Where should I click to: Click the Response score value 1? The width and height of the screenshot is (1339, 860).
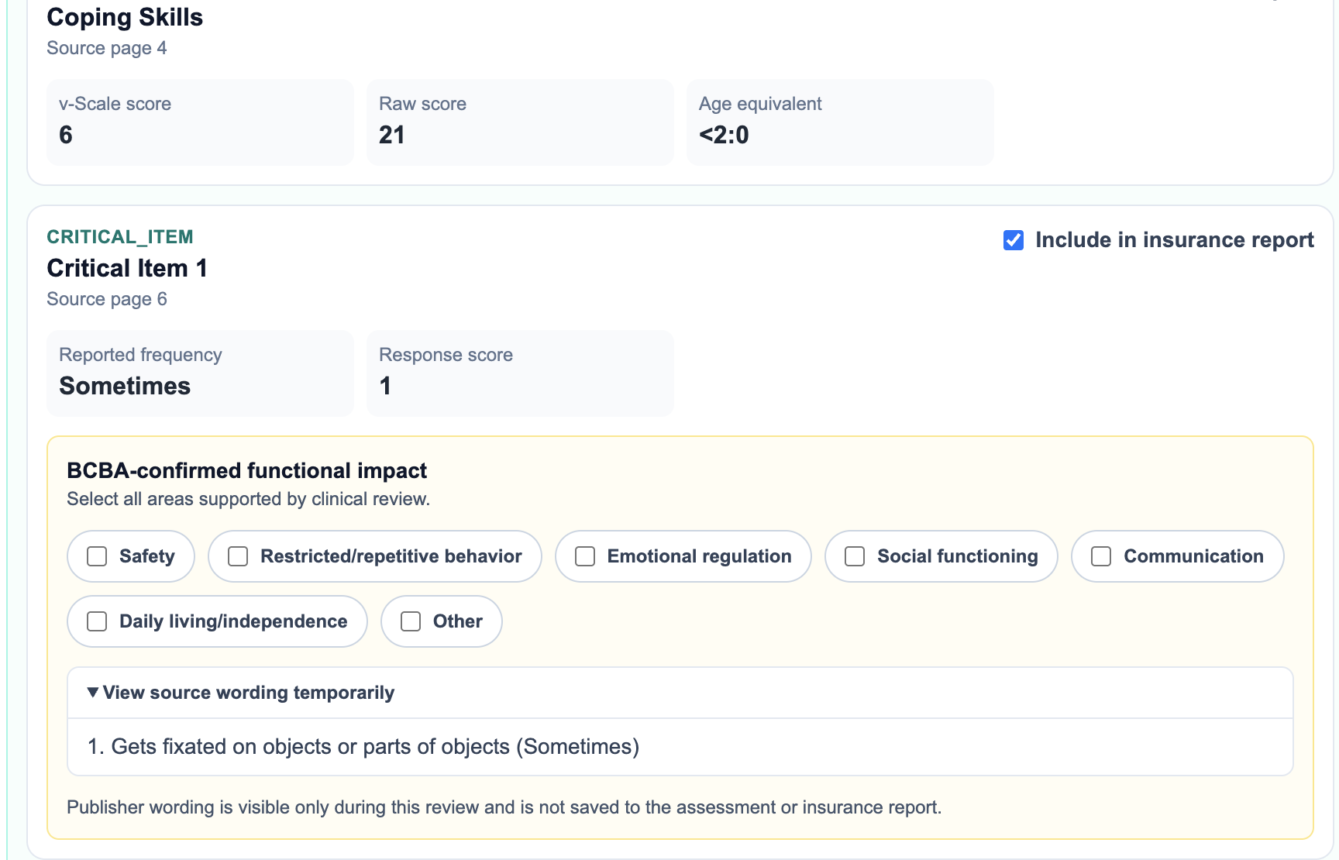point(385,386)
